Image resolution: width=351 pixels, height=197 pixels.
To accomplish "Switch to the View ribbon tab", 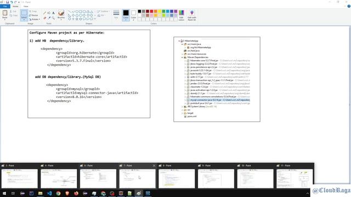I will click(x=26, y=6).
